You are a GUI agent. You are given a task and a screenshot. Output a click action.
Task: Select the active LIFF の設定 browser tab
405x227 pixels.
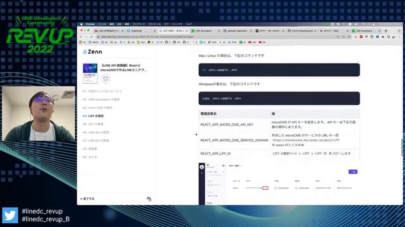click(173, 31)
